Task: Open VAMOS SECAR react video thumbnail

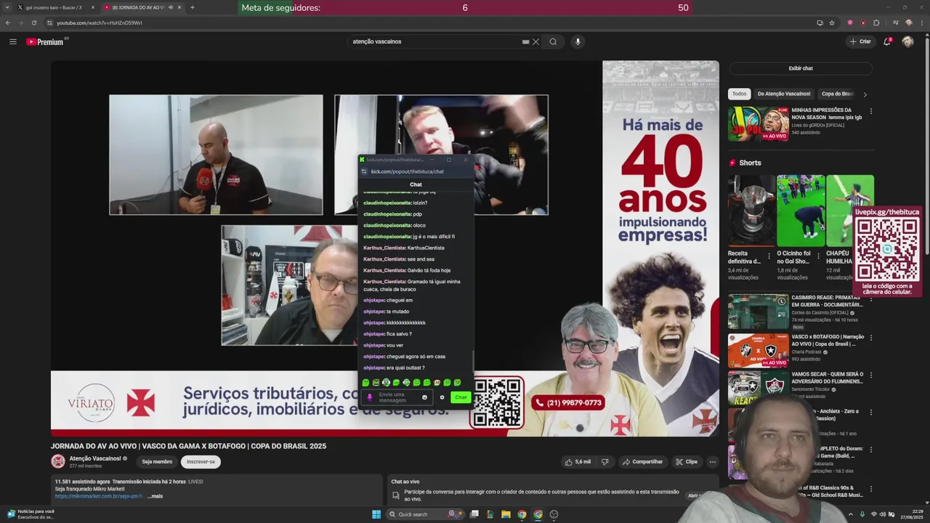Action: pos(758,388)
